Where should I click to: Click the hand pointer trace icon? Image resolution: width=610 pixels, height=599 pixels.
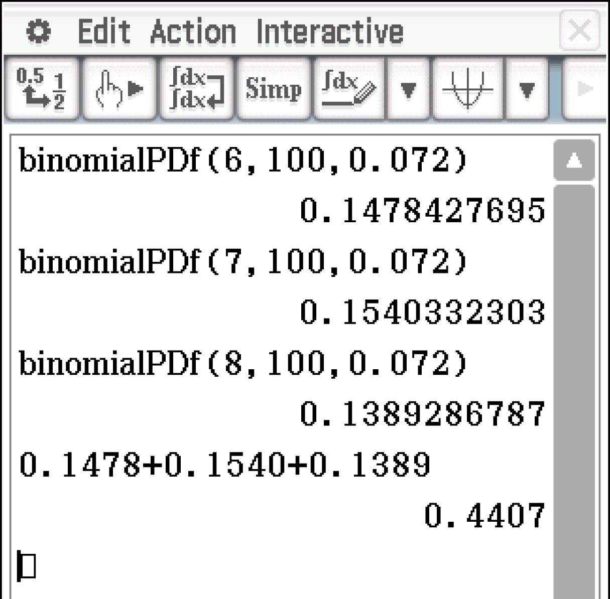[119, 89]
